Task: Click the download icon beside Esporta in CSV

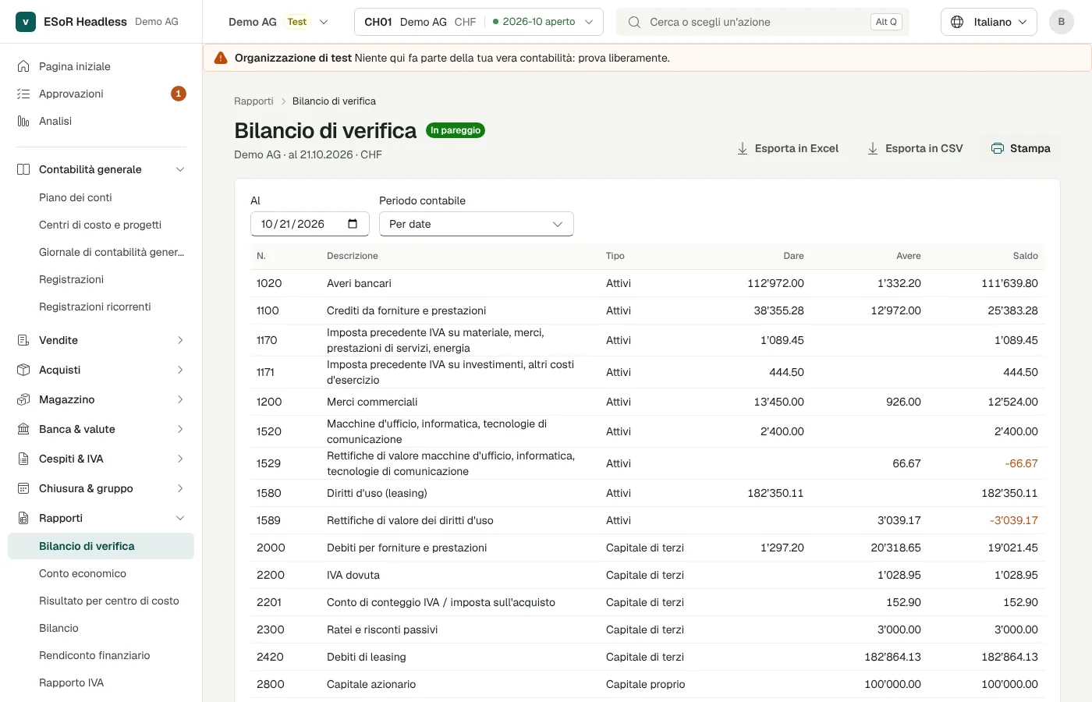Action: (873, 148)
